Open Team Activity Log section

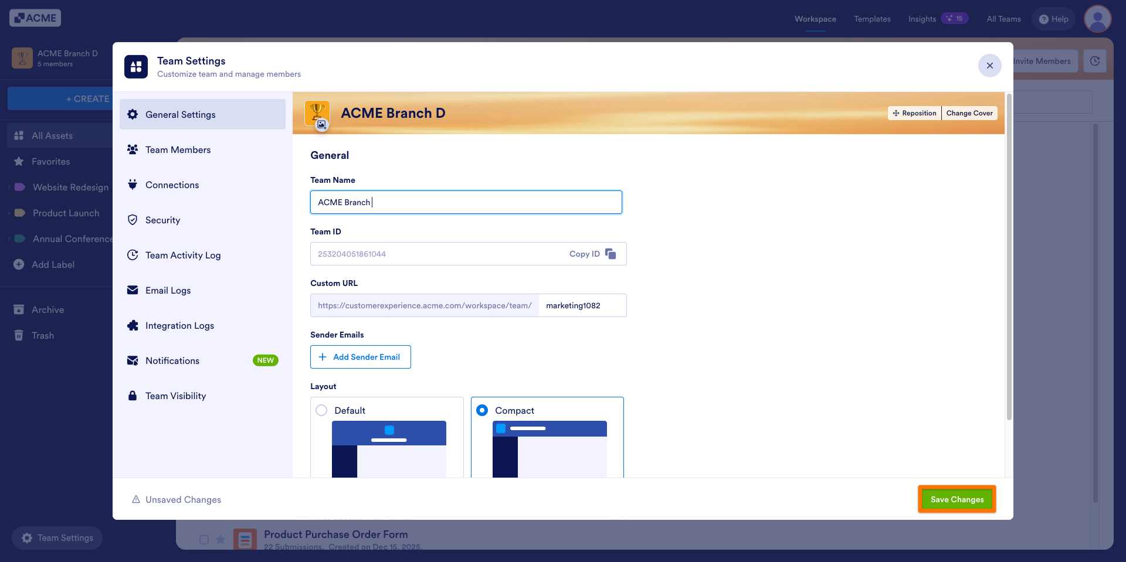click(202, 255)
